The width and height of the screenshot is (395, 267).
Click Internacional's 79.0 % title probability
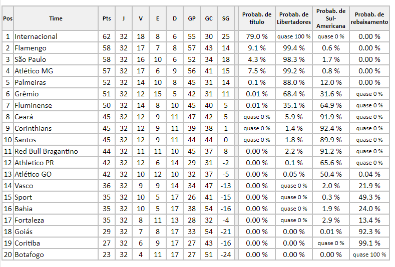tap(257, 36)
